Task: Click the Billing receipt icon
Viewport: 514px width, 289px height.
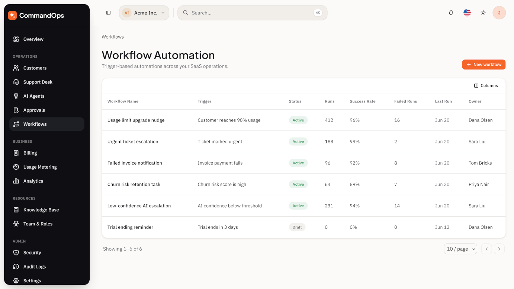Action: (16, 153)
